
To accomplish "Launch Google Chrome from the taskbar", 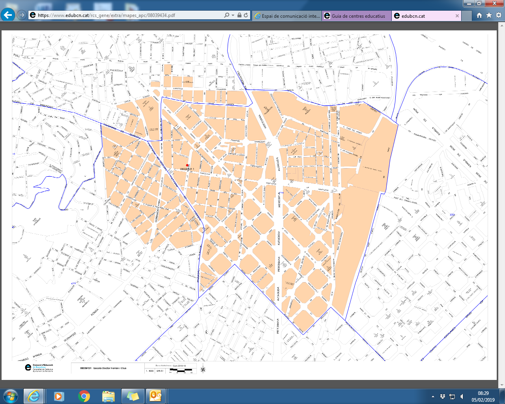I will click(84, 396).
